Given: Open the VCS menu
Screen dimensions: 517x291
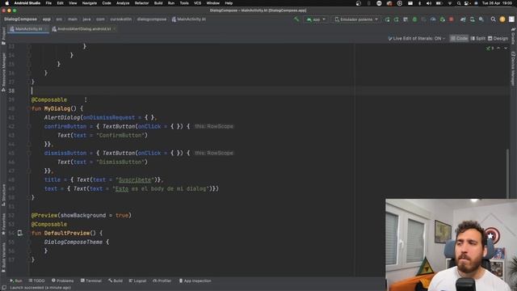Looking at the screenshot, I should [197, 3].
